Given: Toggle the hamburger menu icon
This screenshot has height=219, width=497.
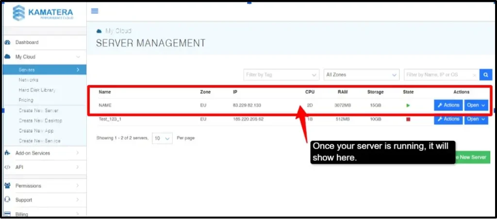Looking at the screenshot, I should pos(95,11).
